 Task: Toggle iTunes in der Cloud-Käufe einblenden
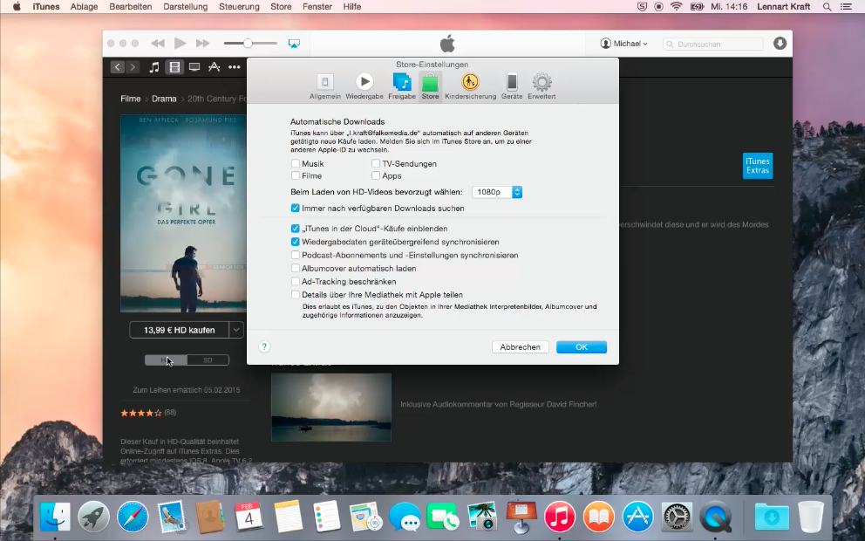pyautogui.click(x=296, y=229)
